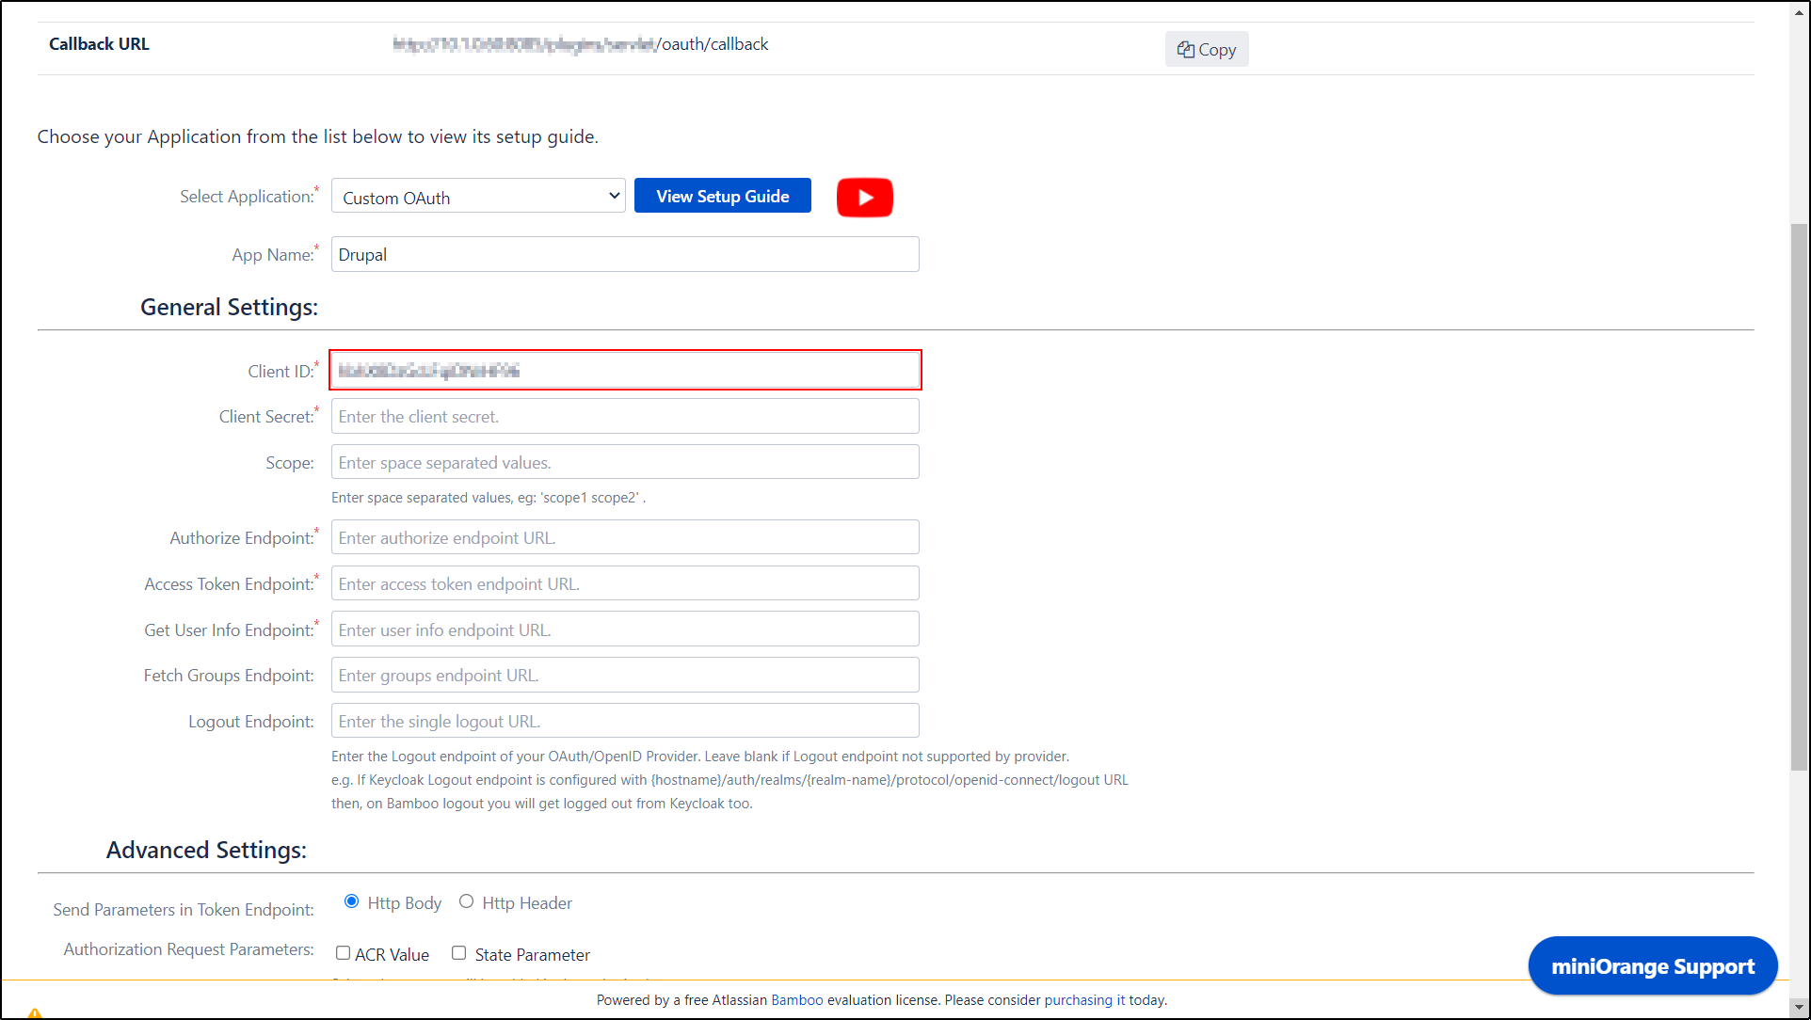Copy the Callback URL using the Copy icon
Viewport: 1811px width, 1020px height.
coord(1206,49)
